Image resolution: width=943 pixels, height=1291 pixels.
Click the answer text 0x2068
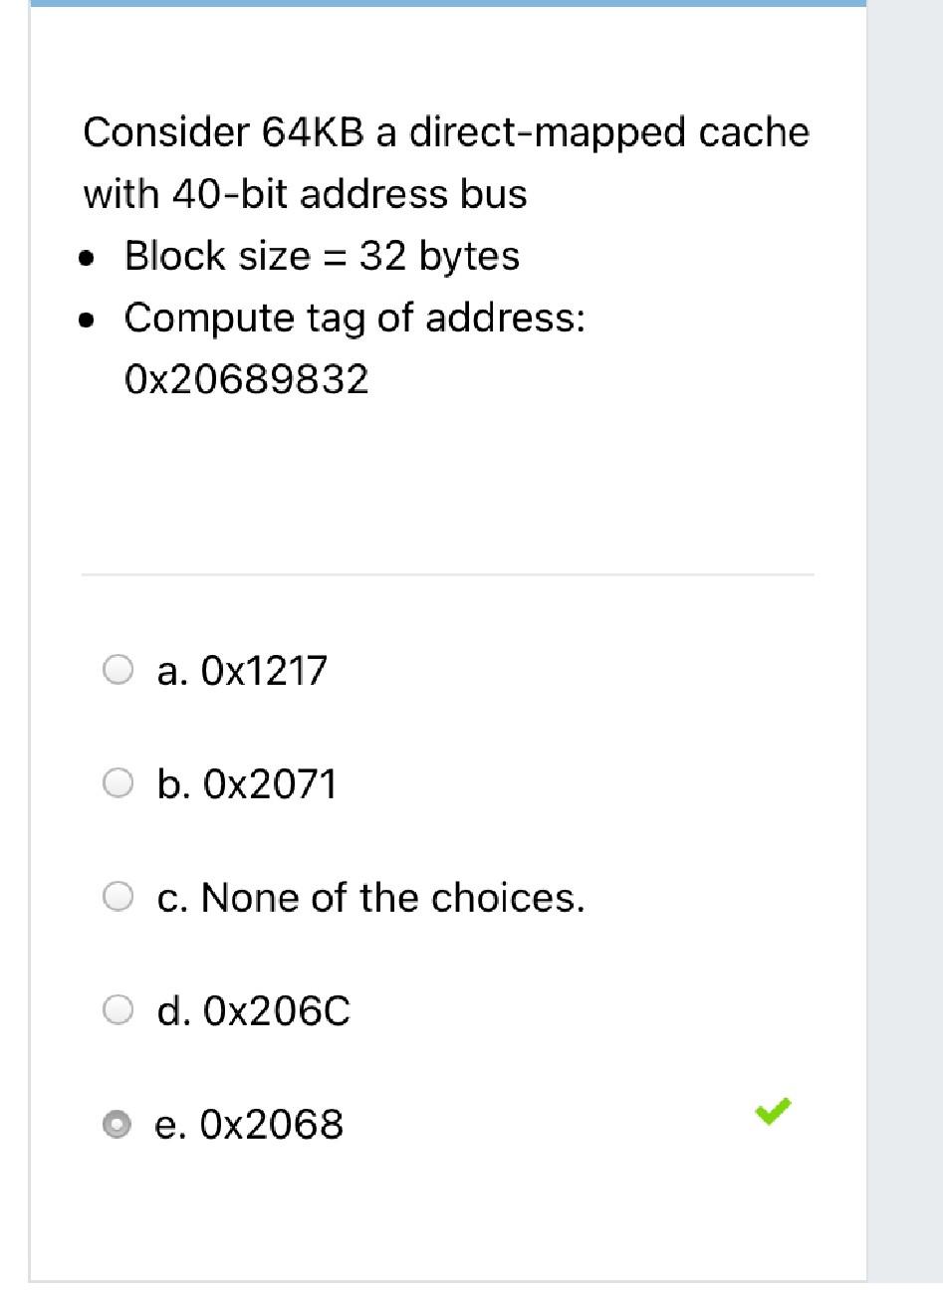(x=251, y=1125)
